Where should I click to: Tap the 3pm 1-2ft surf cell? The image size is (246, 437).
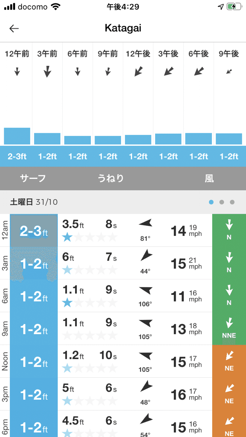pos(34,394)
